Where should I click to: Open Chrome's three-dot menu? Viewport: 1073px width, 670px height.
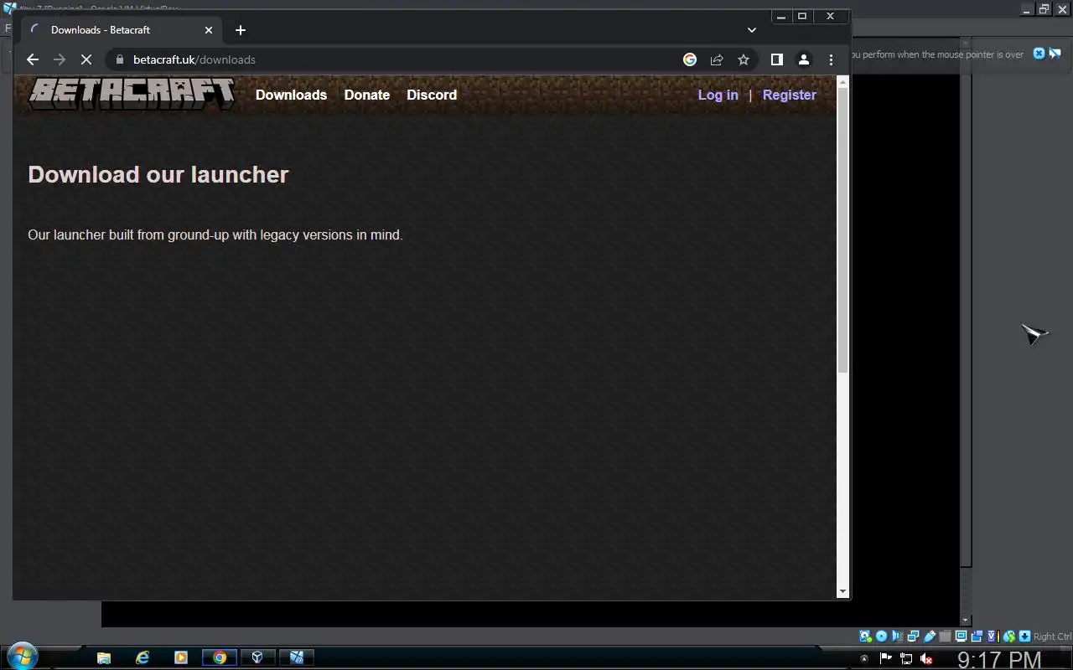point(831,59)
